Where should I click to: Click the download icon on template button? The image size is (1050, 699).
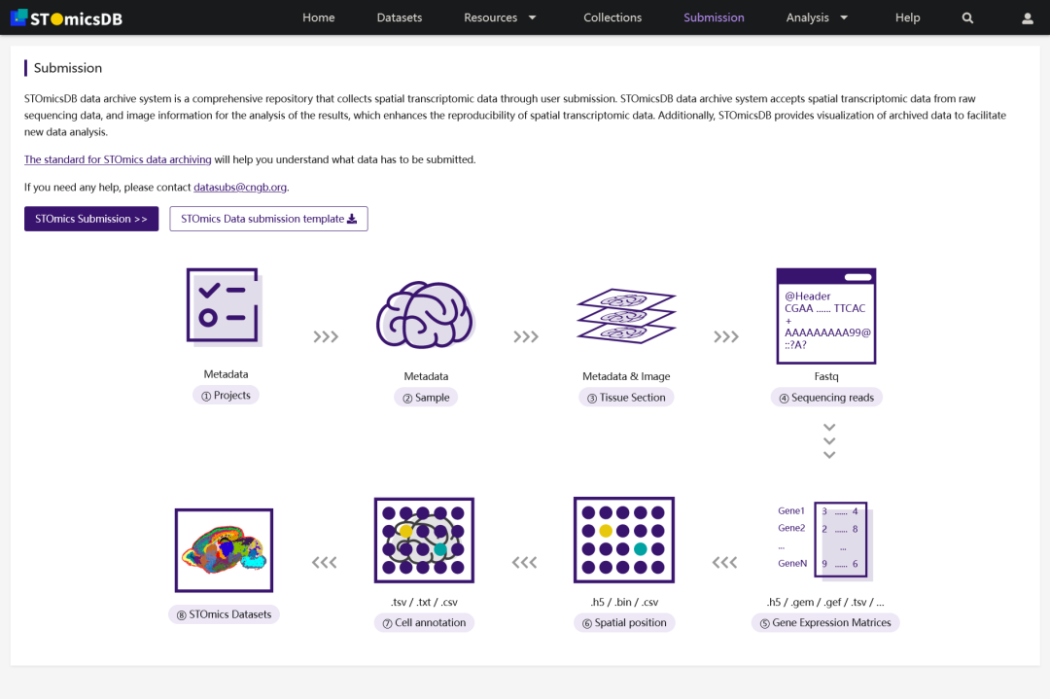click(352, 219)
